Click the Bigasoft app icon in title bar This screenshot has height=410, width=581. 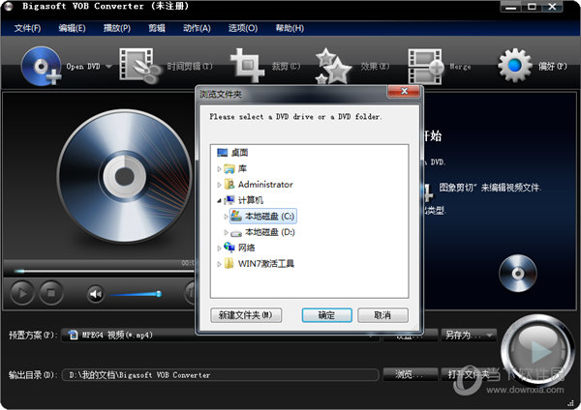(8, 7)
